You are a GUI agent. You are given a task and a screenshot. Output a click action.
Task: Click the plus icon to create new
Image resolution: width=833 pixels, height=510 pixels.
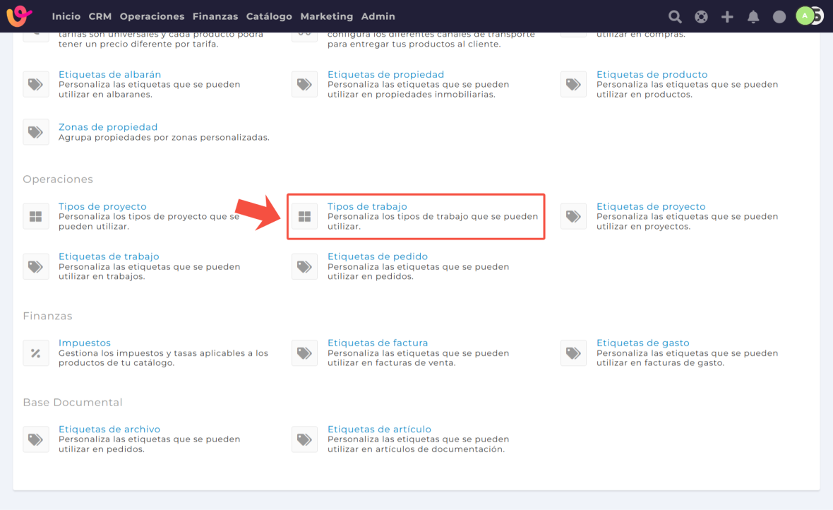point(727,17)
